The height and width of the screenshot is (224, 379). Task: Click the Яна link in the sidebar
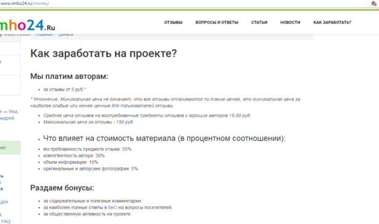click(x=14, y=112)
